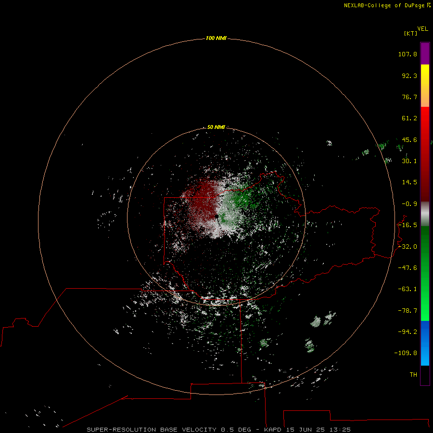Select the 30.1 legend value
This screenshot has width=433, height=433.
coord(409,161)
